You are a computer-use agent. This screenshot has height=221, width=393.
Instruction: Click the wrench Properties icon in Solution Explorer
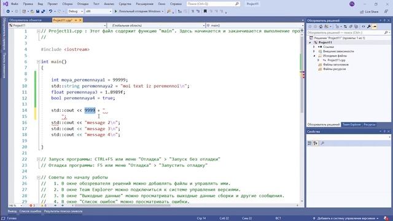point(369,26)
